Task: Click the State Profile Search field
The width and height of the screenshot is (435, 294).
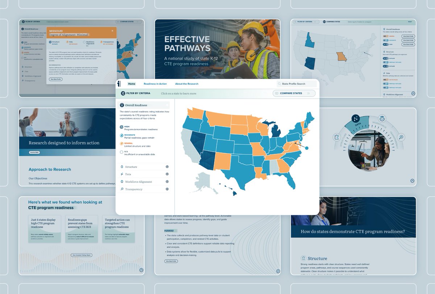Action: [297, 84]
